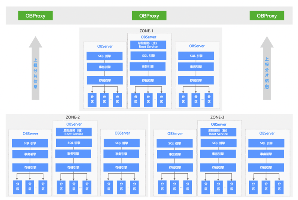Click 事务引擎 in ZONE-2 right OBServer

[x=121, y=154]
